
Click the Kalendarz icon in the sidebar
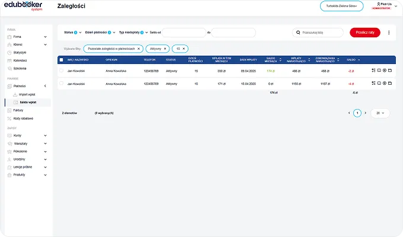click(x=9, y=60)
